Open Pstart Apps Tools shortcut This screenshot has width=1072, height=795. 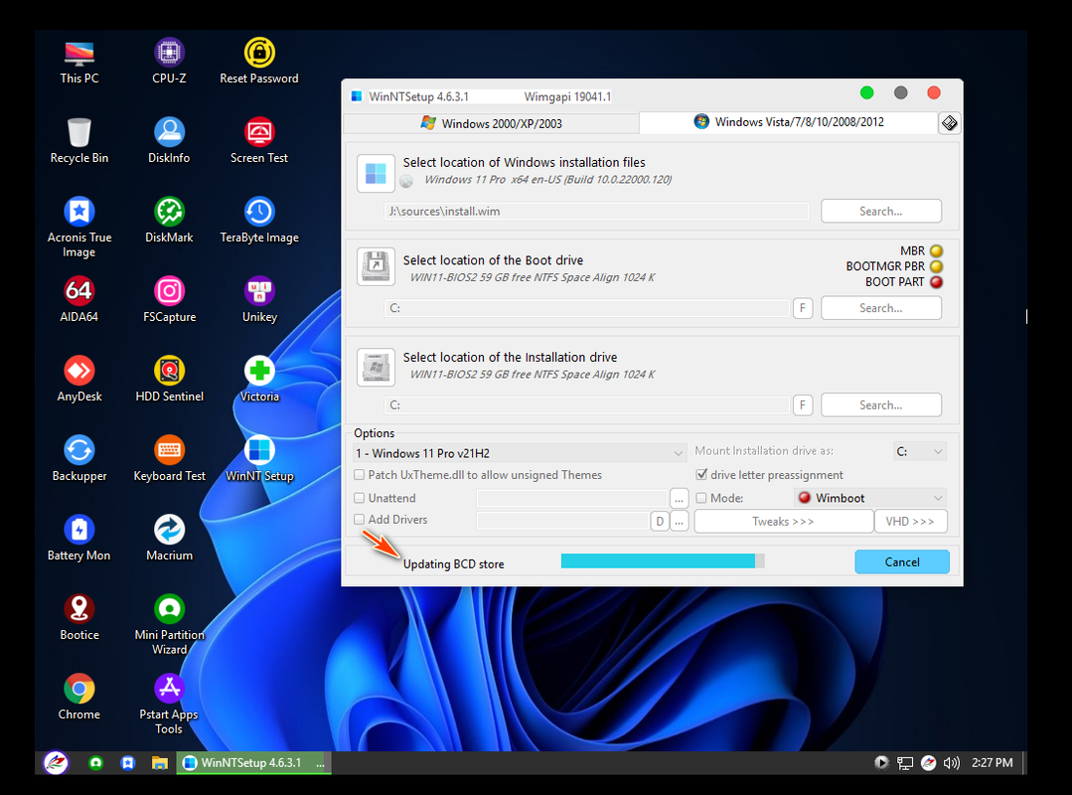pyautogui.click(x=169, y=705)
